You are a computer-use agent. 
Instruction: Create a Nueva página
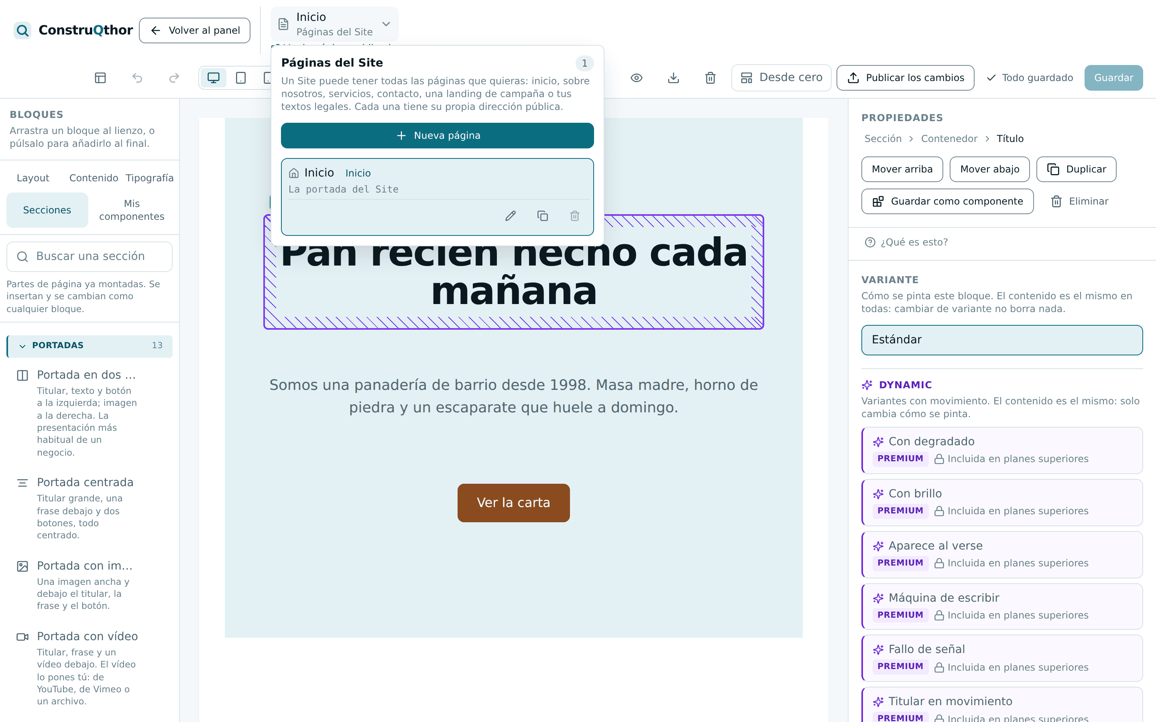[x=437, y=136]
